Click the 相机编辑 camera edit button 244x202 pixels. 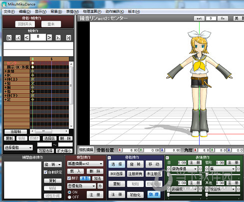pos(86,150)
